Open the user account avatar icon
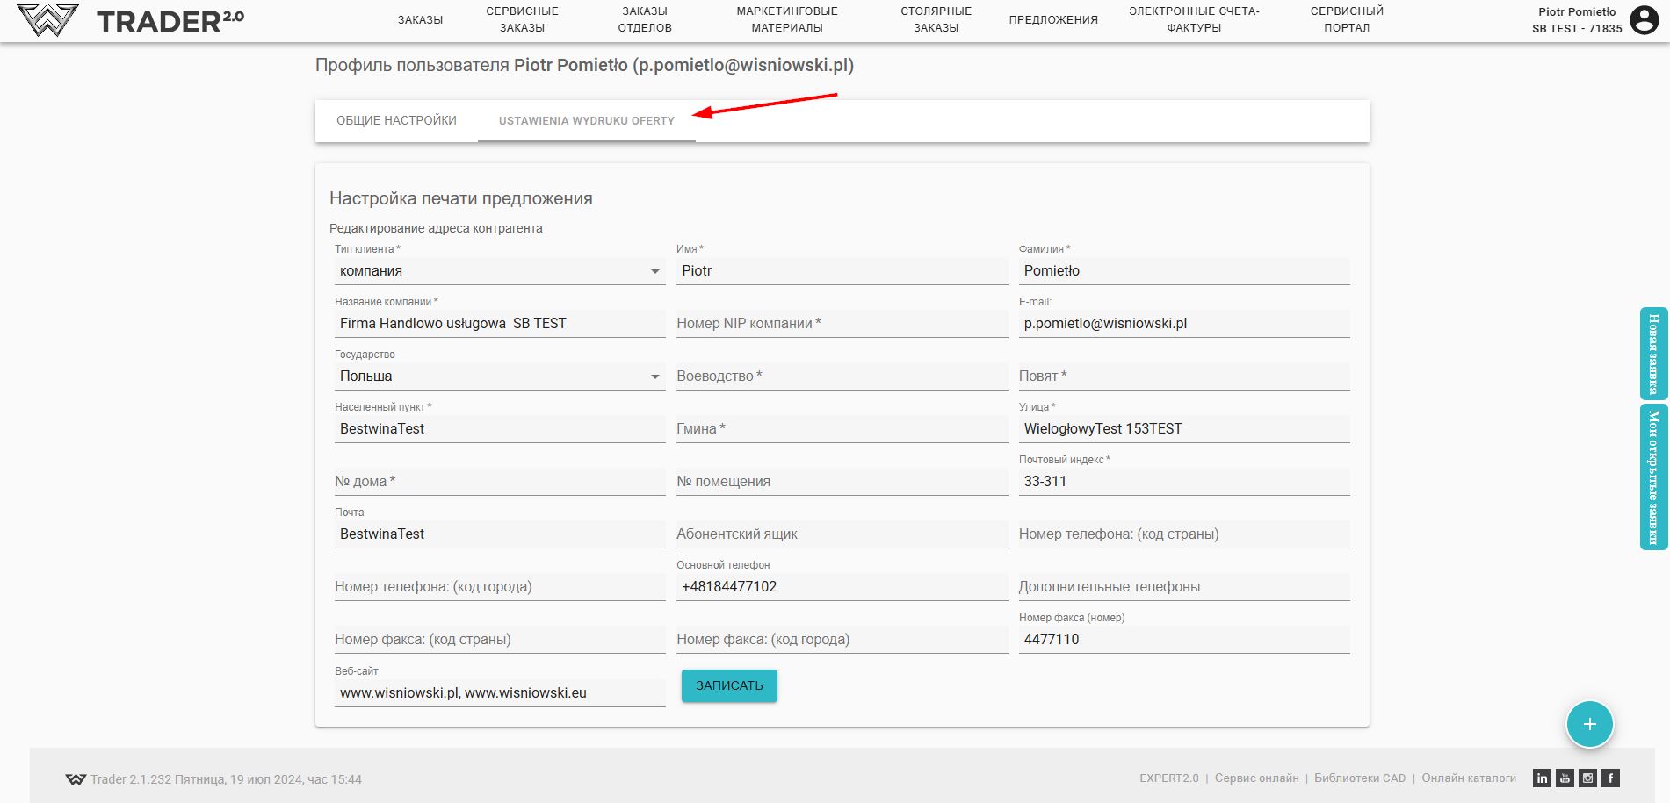The width and height of the screenshot is (1670, 803). (x=1644, y=19)
